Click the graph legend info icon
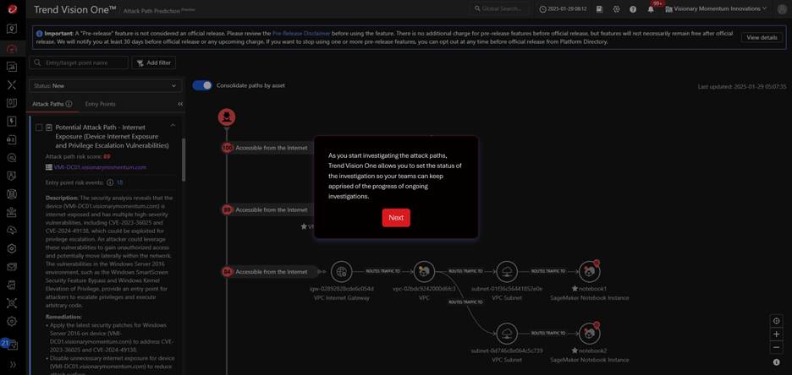The width and height of the screenshot is (792, 375). pos(776,361)
